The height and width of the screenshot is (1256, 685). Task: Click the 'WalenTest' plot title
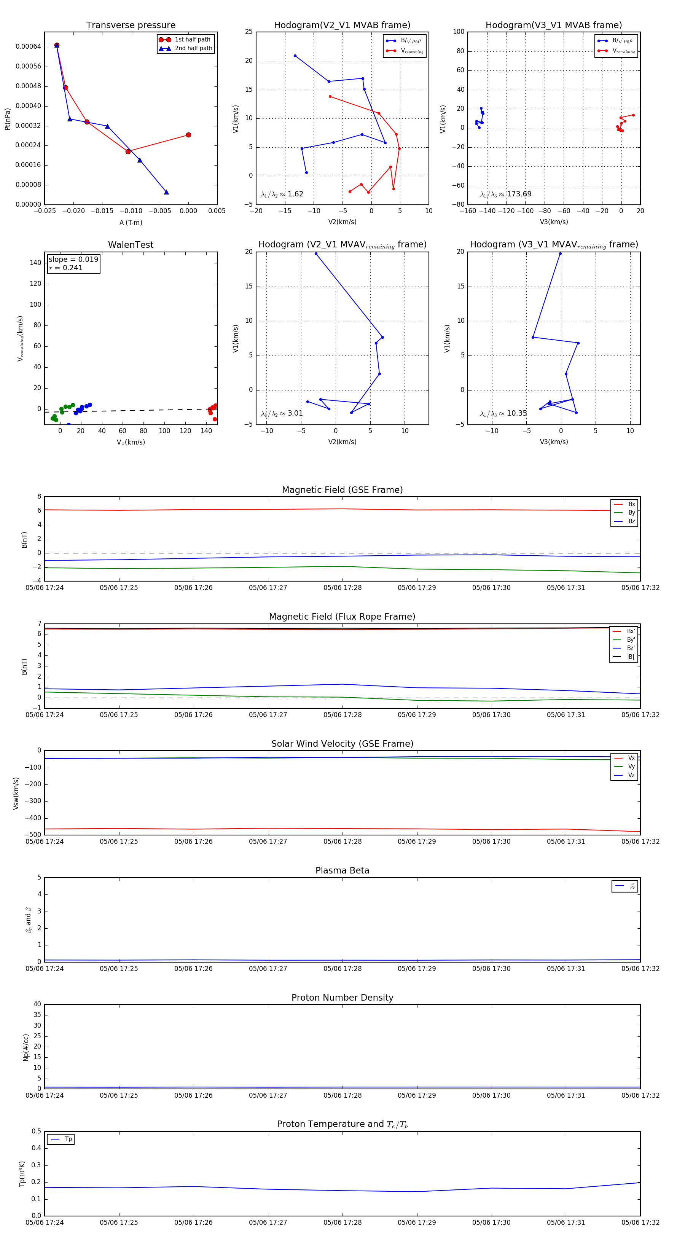131,245
